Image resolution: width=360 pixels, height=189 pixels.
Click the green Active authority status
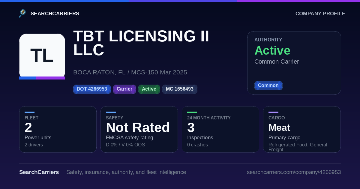(272, 50)
